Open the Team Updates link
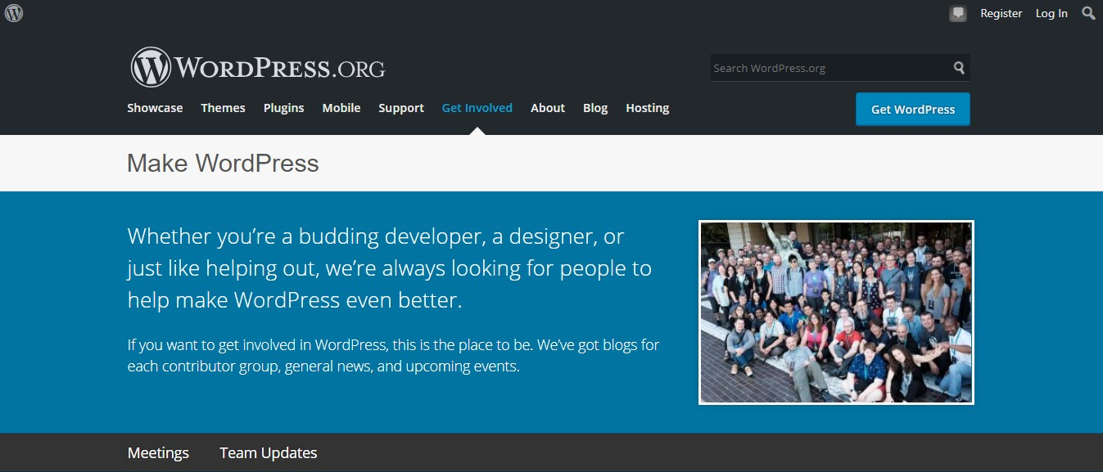 (268, 452)
